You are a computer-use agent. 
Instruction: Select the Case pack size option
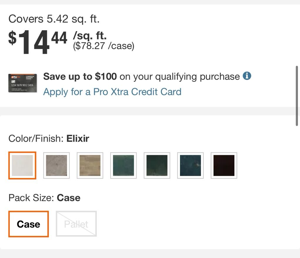(29, 224)
